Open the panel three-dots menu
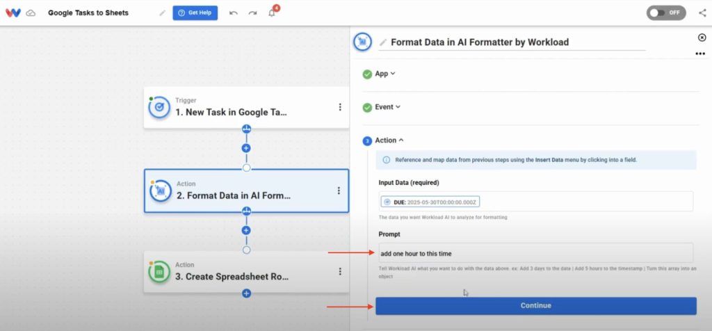This screenshot has height=331, width=712. [x=700, y=54]
